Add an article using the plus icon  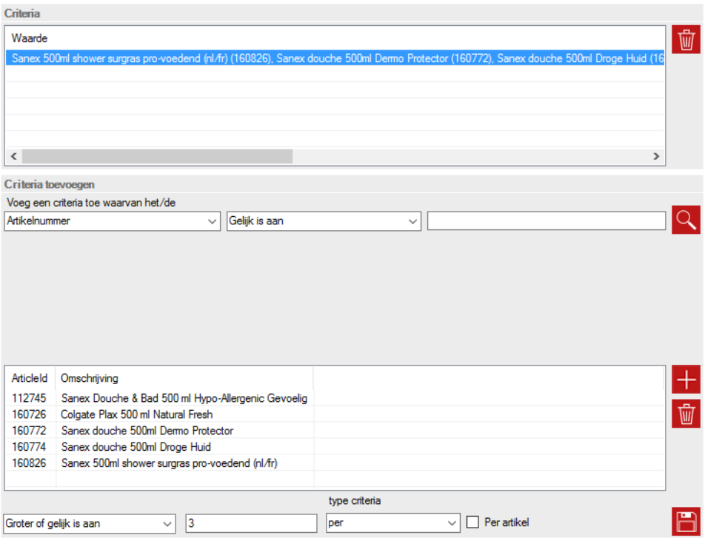pos(686,379)
